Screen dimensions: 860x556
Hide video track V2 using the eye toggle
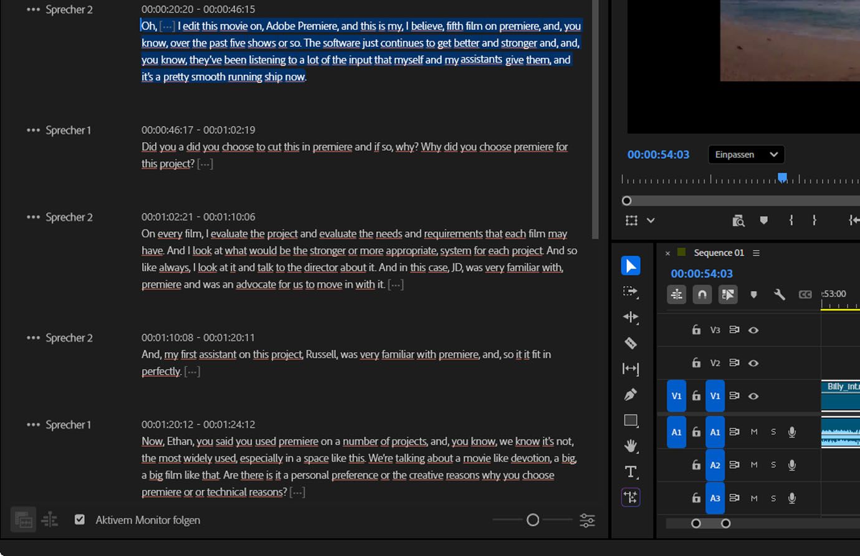[753, 362]
